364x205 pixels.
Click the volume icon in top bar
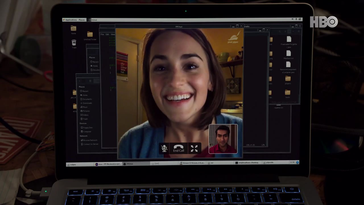click(x=293, y=19)
